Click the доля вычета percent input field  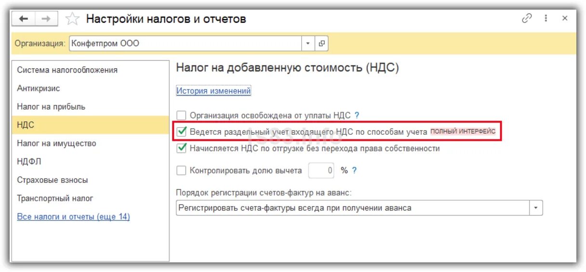[x=321, y=170]
